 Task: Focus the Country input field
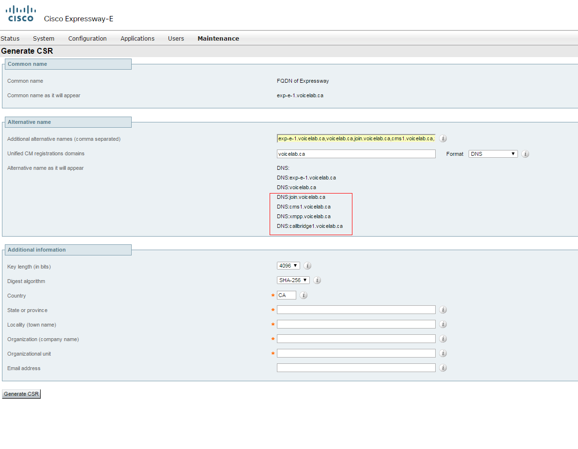pyautogui.click(x=287, y=295)
